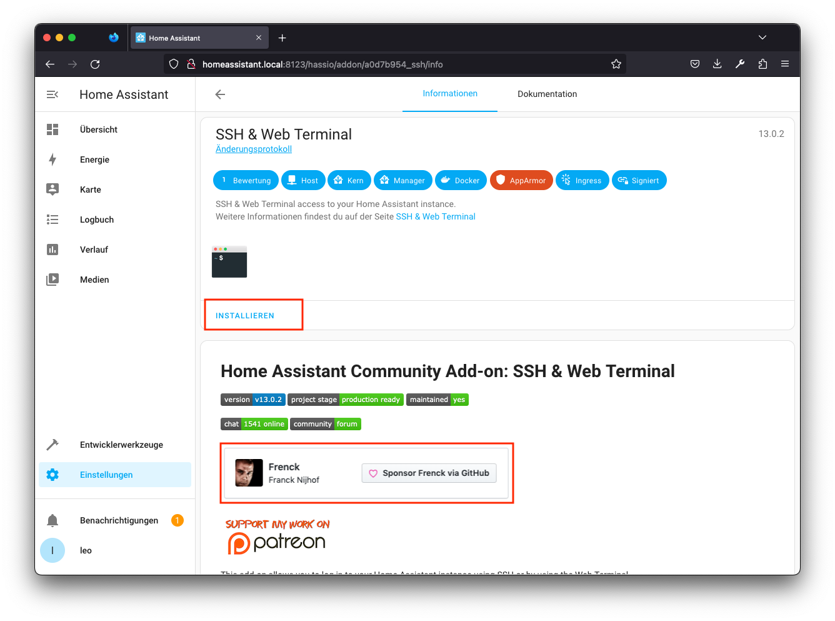Click the INSTALLIEREN button
This screenshot has width=835, height=621.
click(245, 316)
